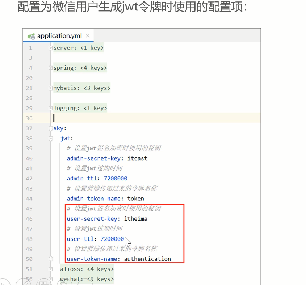Click the comment on line 49
This screenshot has width=306, height=285.
click(x=112, y=249)
